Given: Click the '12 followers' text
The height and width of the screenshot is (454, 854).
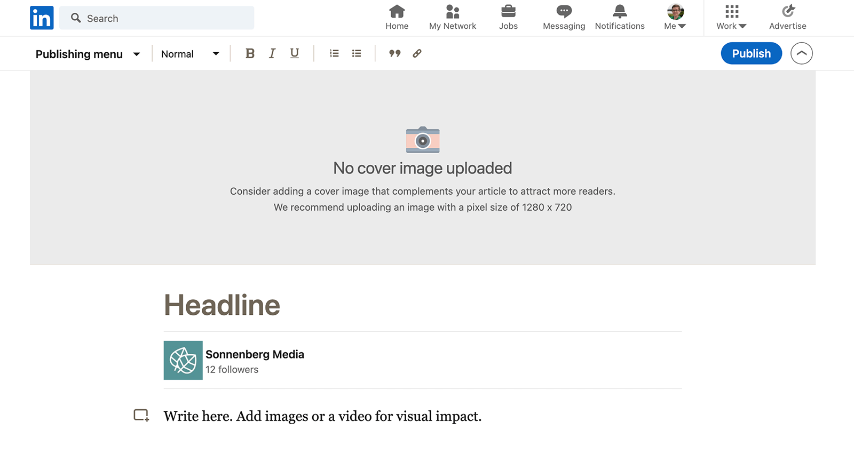Looking at the screenshot, I should [232, 370].
